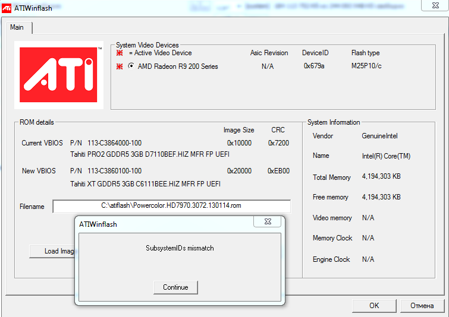
Task: Click the Asic Revision column header
Action: (269, 53)
